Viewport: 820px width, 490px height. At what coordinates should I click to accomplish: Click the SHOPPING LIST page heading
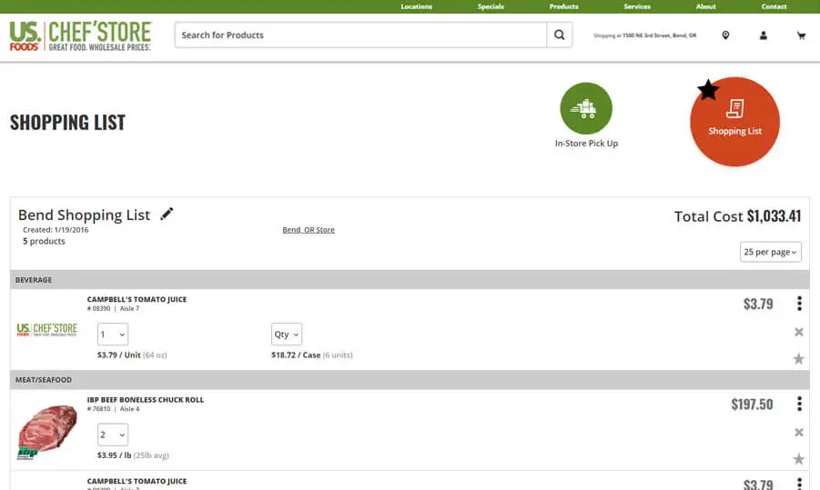[x=67, y=123]
